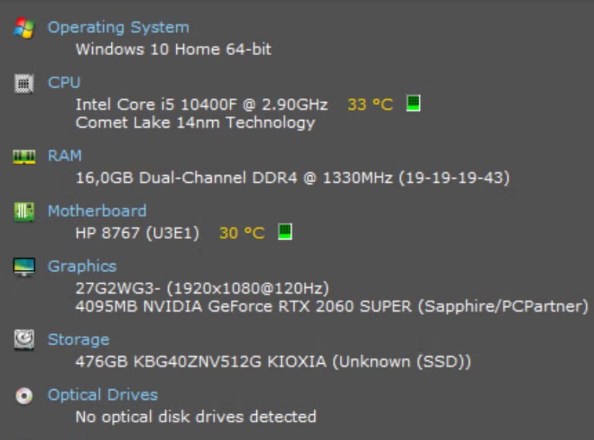Click the CPU chip icon
The width and height of the screenshot is (594, 440).
point(24,83)
